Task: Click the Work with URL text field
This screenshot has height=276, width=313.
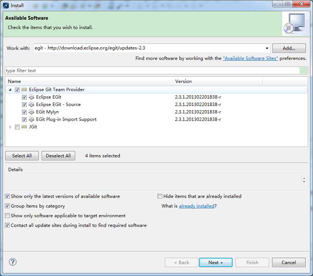Action: pos(148,48)
